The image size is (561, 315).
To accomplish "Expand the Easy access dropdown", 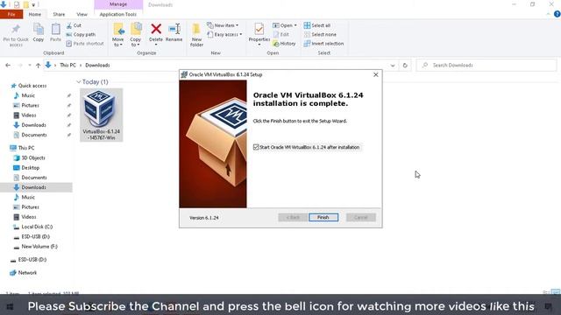I will pos(224,35).
